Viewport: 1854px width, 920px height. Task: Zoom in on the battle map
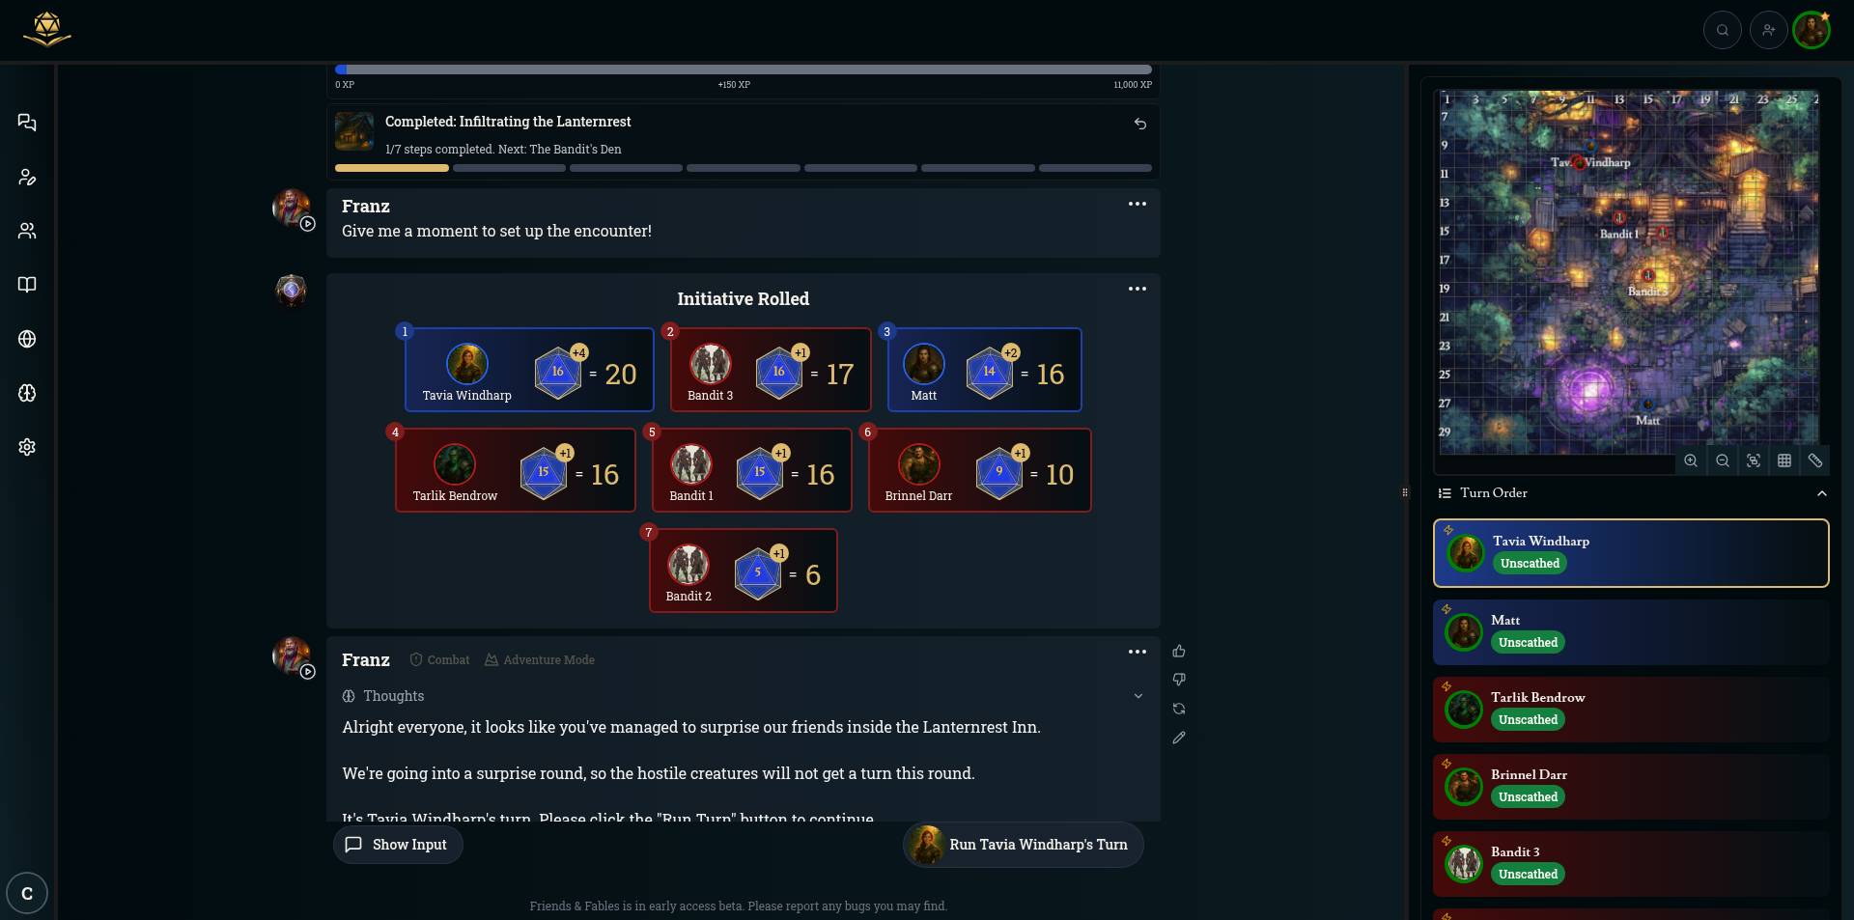[1691, 460]
